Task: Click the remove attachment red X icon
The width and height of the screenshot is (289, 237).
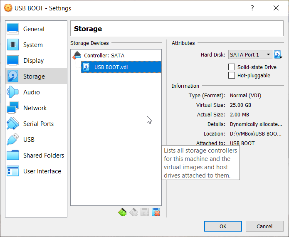Action: point(156,212)
